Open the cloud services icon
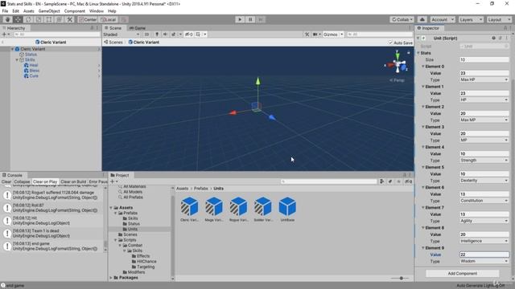 pos(422,19)
